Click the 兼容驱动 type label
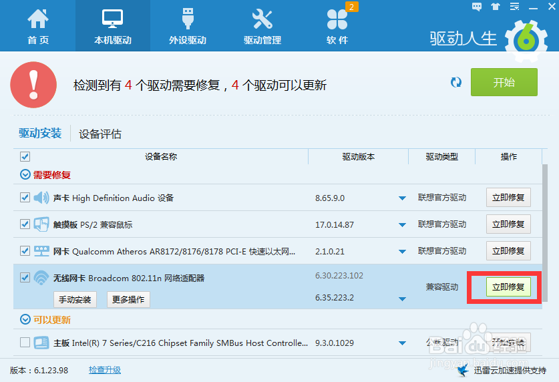 coord(442,287)
